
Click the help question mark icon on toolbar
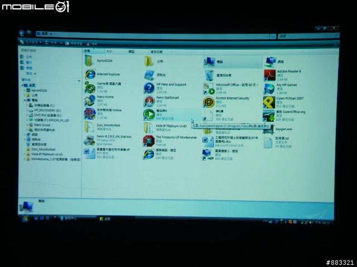[336, 44]
